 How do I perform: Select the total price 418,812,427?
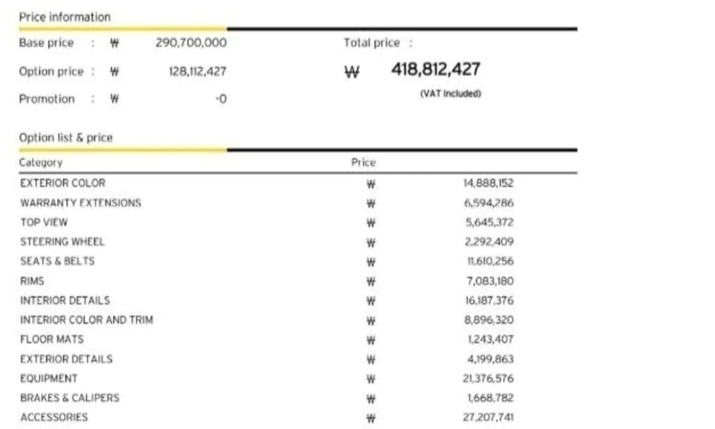(x=436, y=69)
